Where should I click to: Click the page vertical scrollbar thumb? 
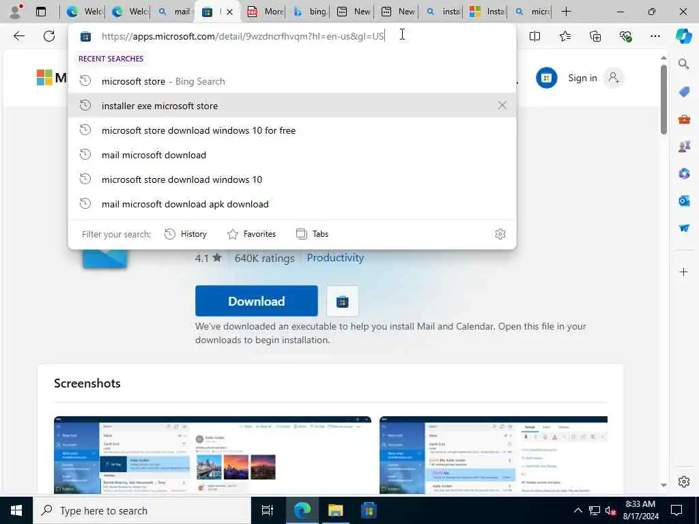click(664, 100)
